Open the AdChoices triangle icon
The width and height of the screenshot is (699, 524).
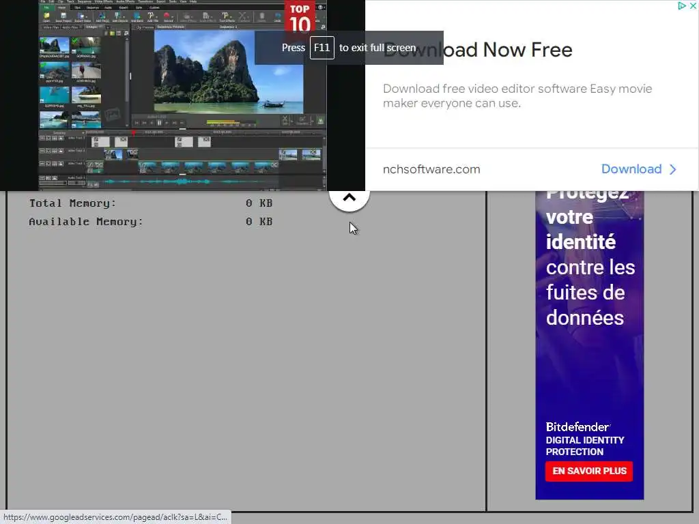tap(682, 5)
